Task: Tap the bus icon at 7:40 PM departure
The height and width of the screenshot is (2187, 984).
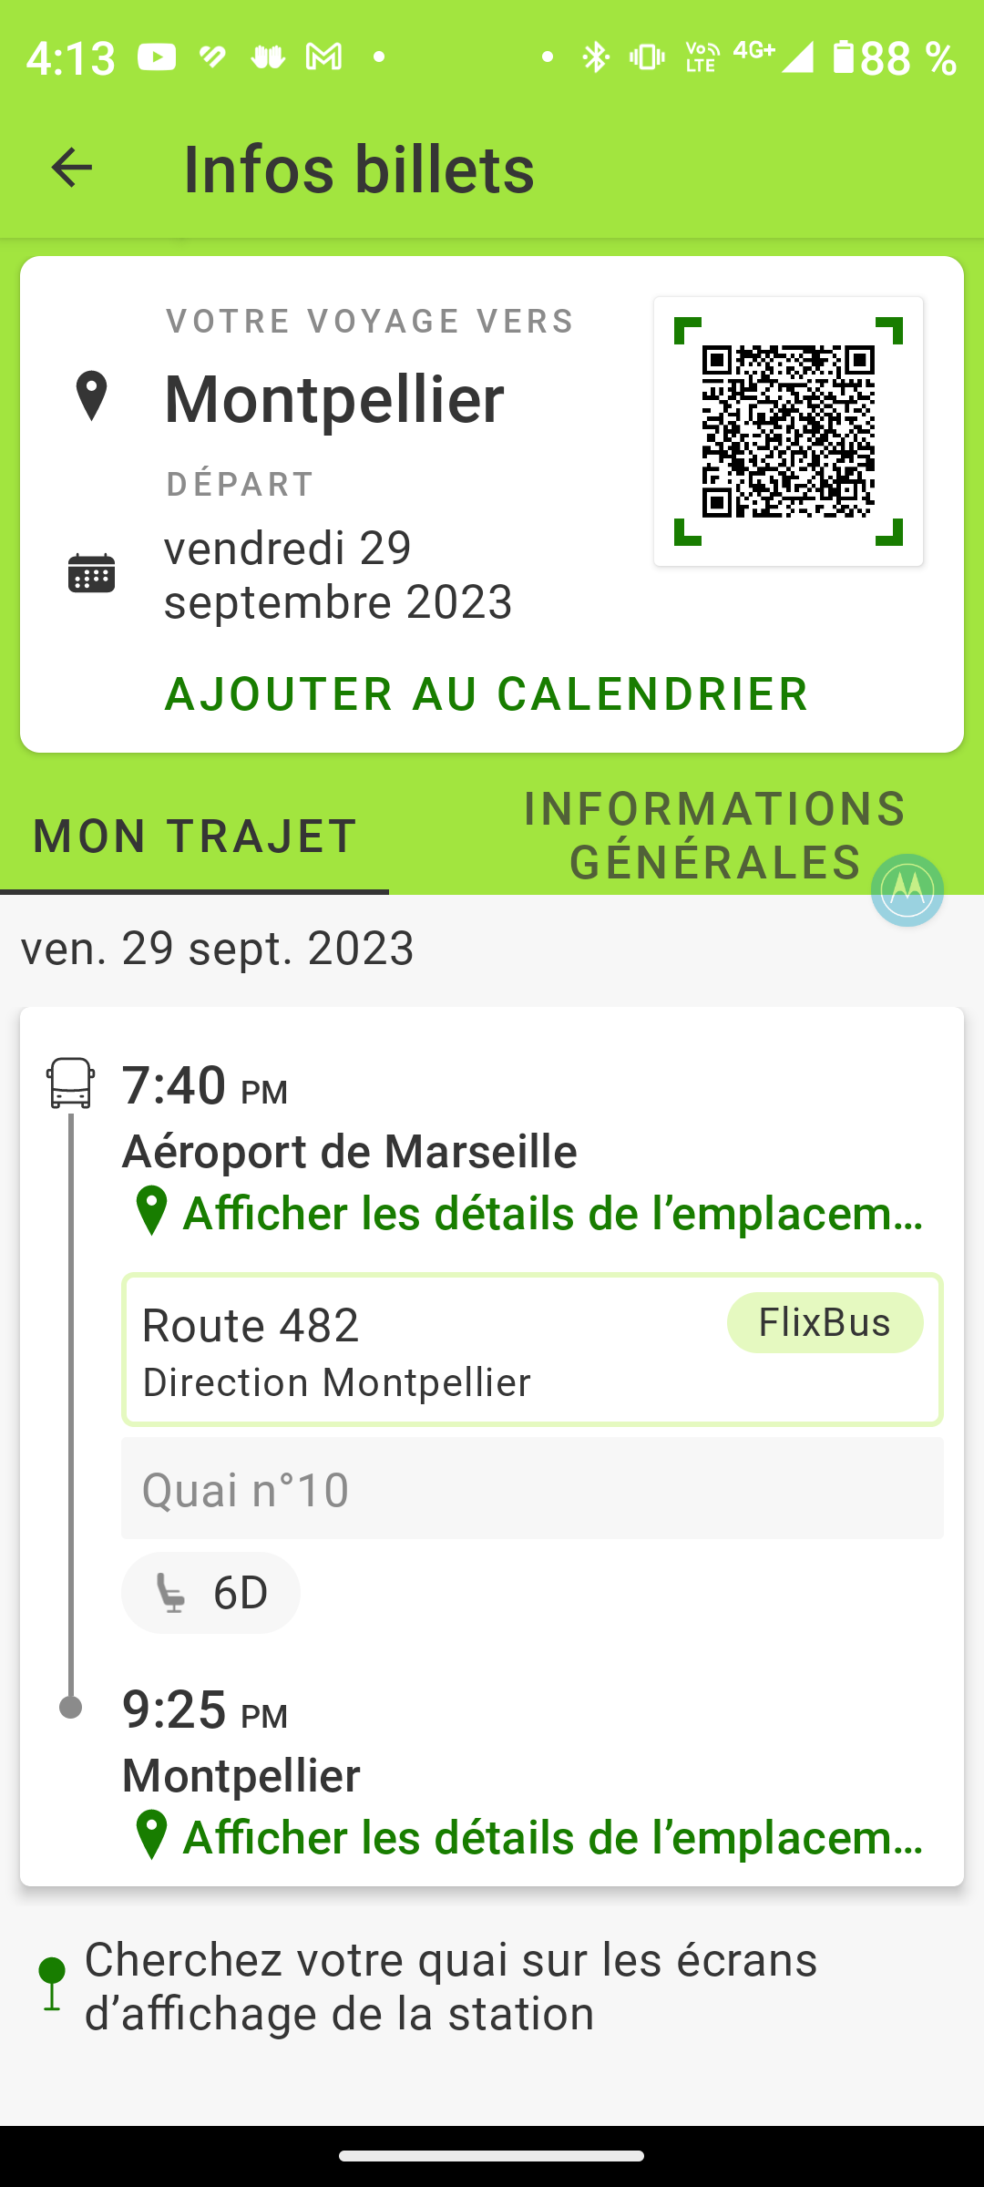Action: pos(71,1083)
